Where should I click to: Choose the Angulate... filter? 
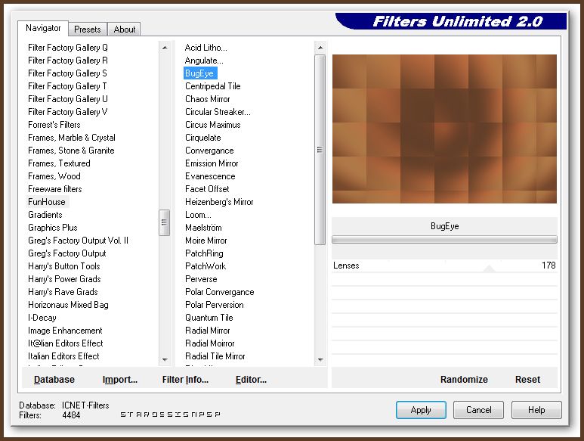point(204,61)
